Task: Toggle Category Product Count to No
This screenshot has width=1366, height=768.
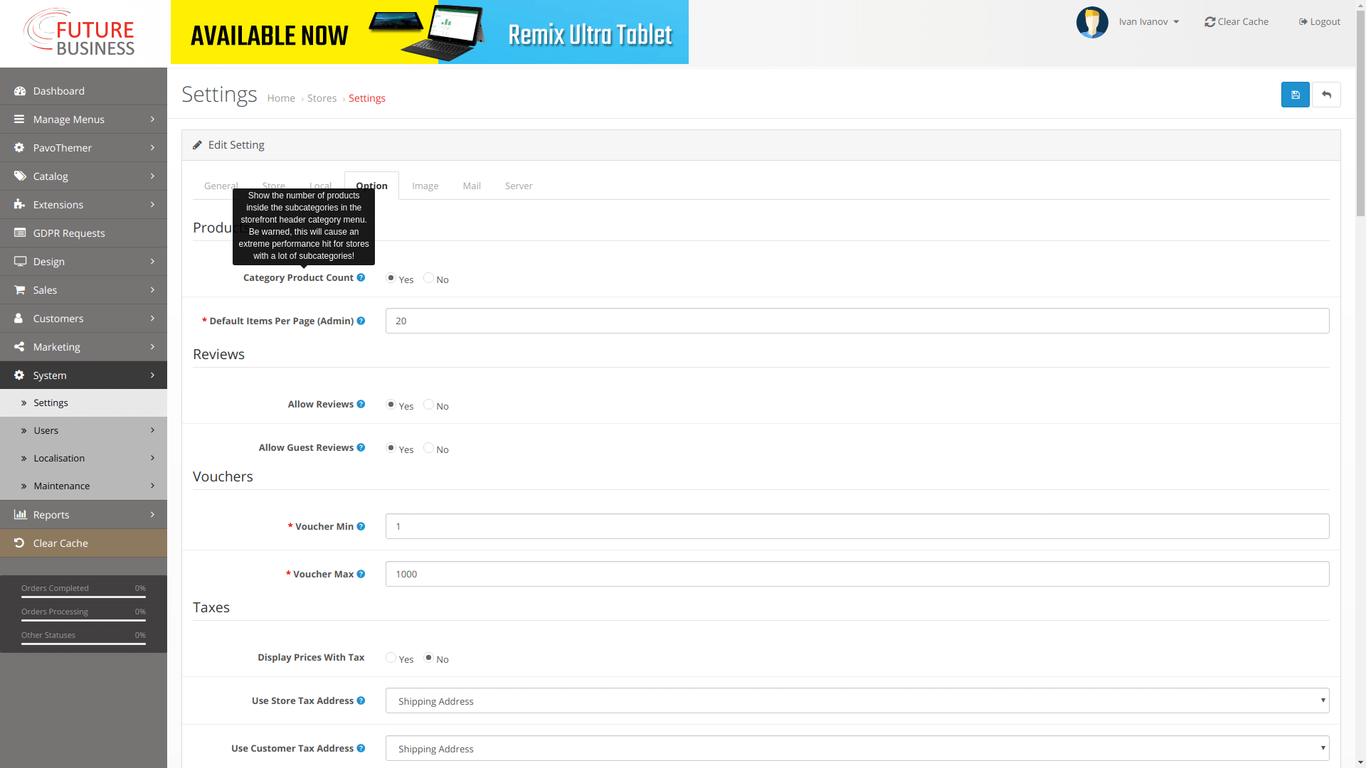Action: (429, 277)
